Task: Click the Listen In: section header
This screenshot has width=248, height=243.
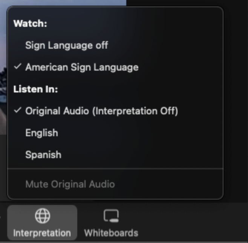Action: pos(35,89)
